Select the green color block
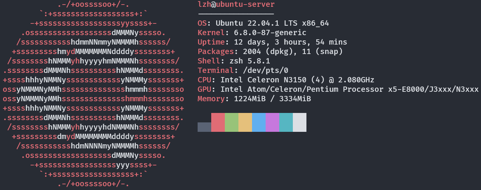This screenshot has height=190, width=481. point(232,122)
